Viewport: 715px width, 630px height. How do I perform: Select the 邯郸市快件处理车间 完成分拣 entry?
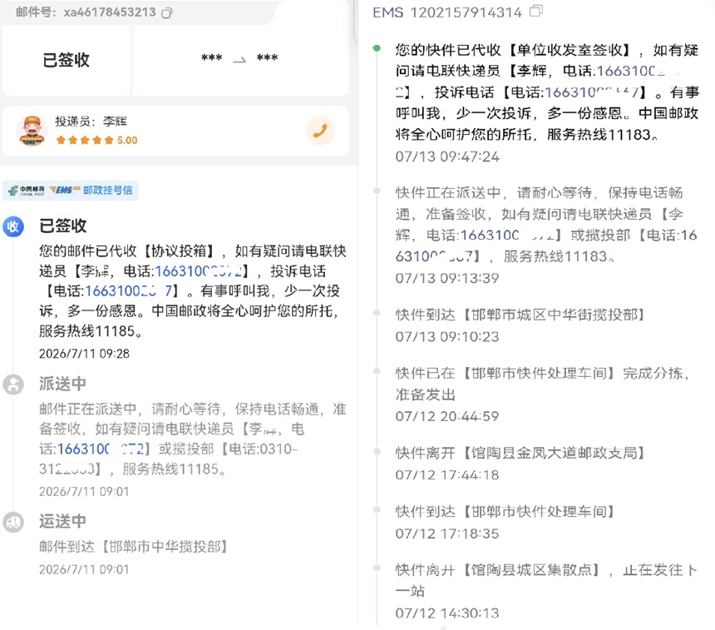click(543, 384)
